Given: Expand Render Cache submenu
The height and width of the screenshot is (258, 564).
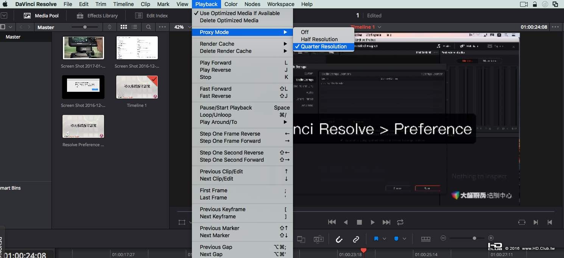Looking at the screenshot, I should click(242, 44).
